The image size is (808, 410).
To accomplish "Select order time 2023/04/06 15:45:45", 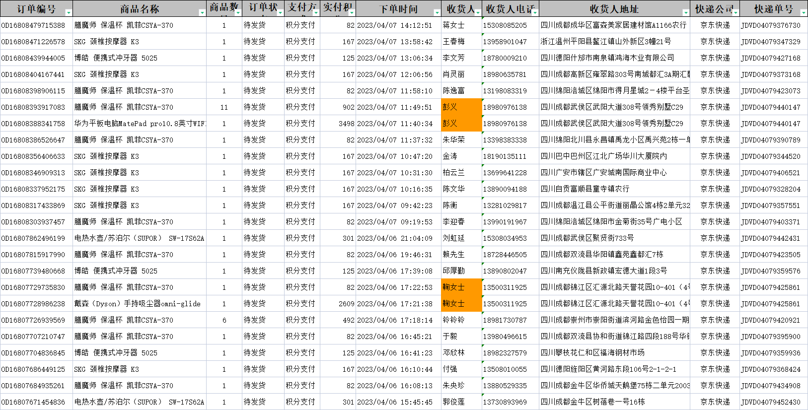I will tap(398, 402).
